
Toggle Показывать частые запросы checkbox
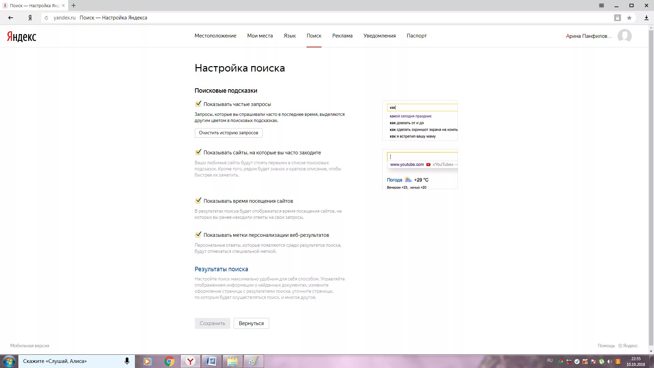point(198,104)
